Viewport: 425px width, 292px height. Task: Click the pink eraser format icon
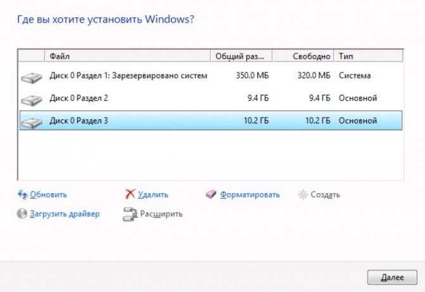(211, 194)
